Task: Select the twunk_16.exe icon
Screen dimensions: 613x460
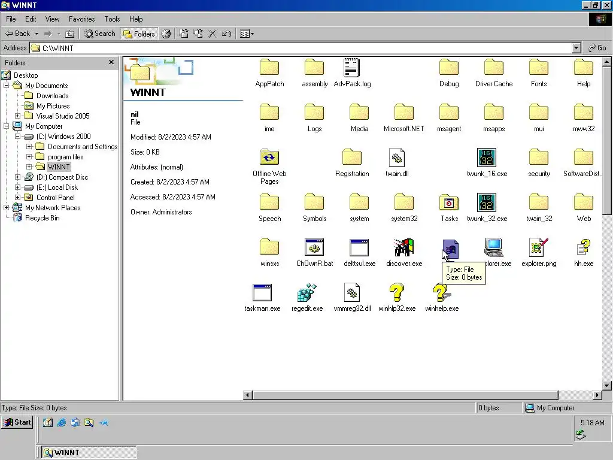Action: coord(487,158)
